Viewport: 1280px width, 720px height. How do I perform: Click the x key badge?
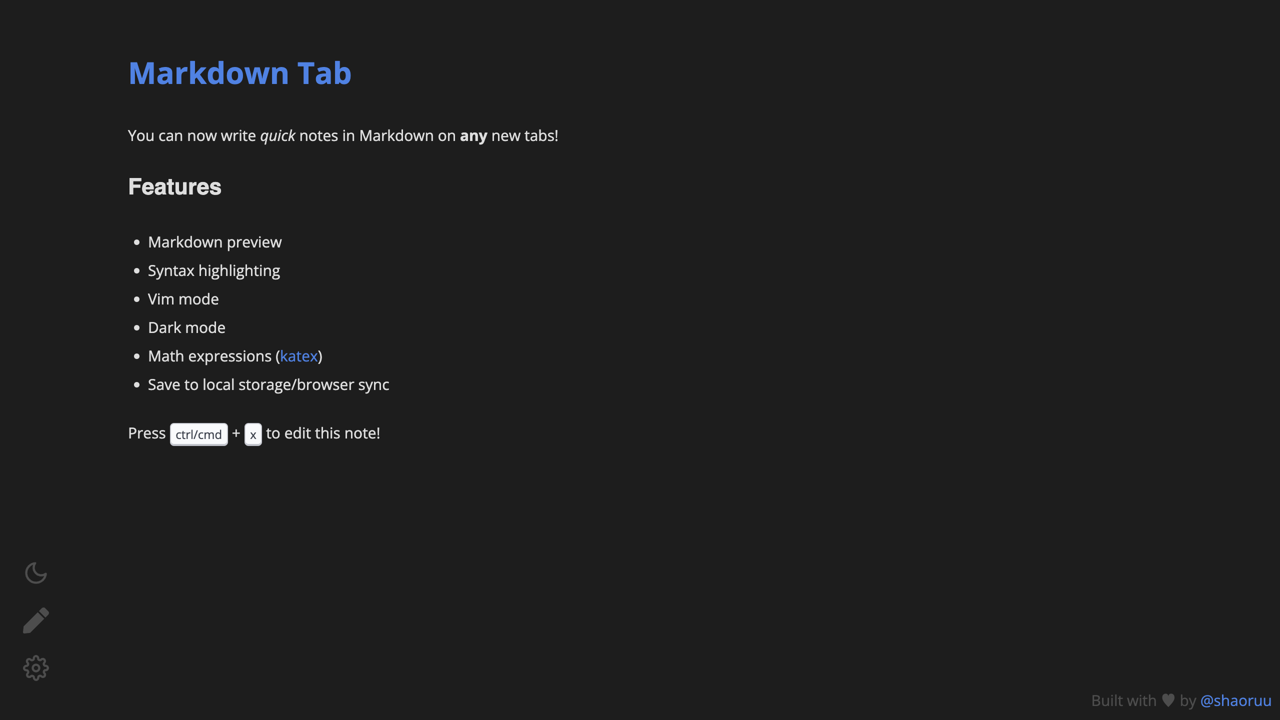(x=253, y=435)
